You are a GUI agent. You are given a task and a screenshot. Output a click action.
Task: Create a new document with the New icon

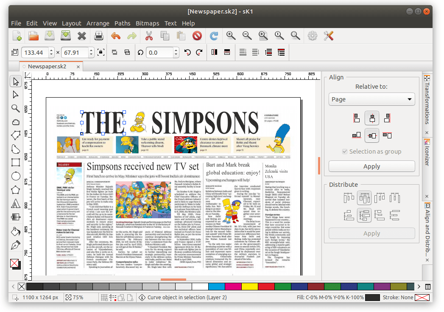pos(17,36)
